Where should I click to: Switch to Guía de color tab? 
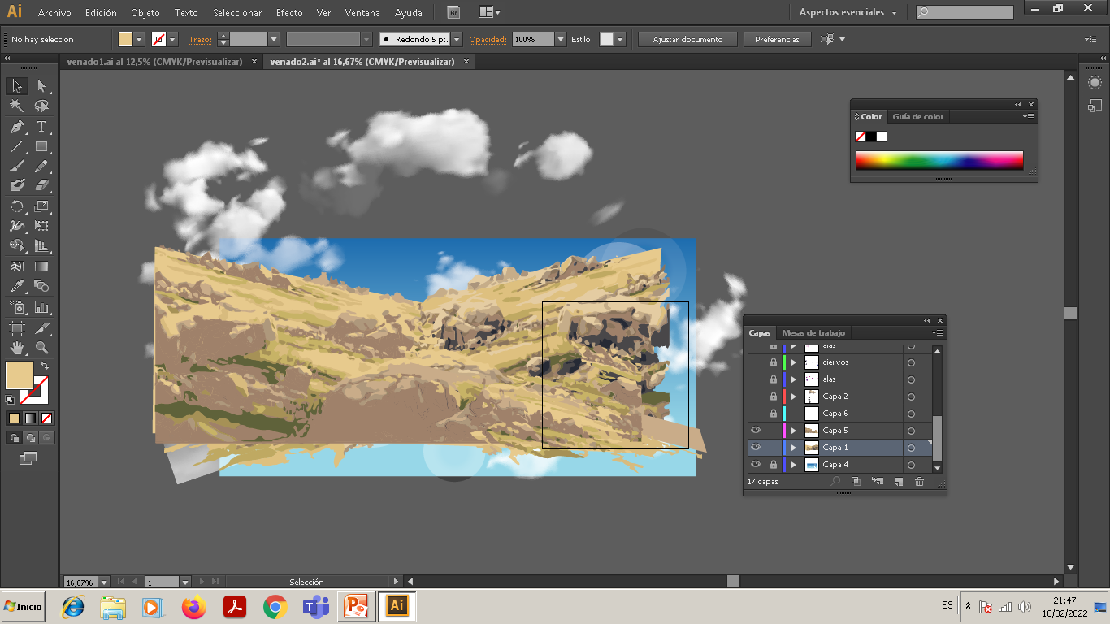pyautogui.click(x=918, y=117)
